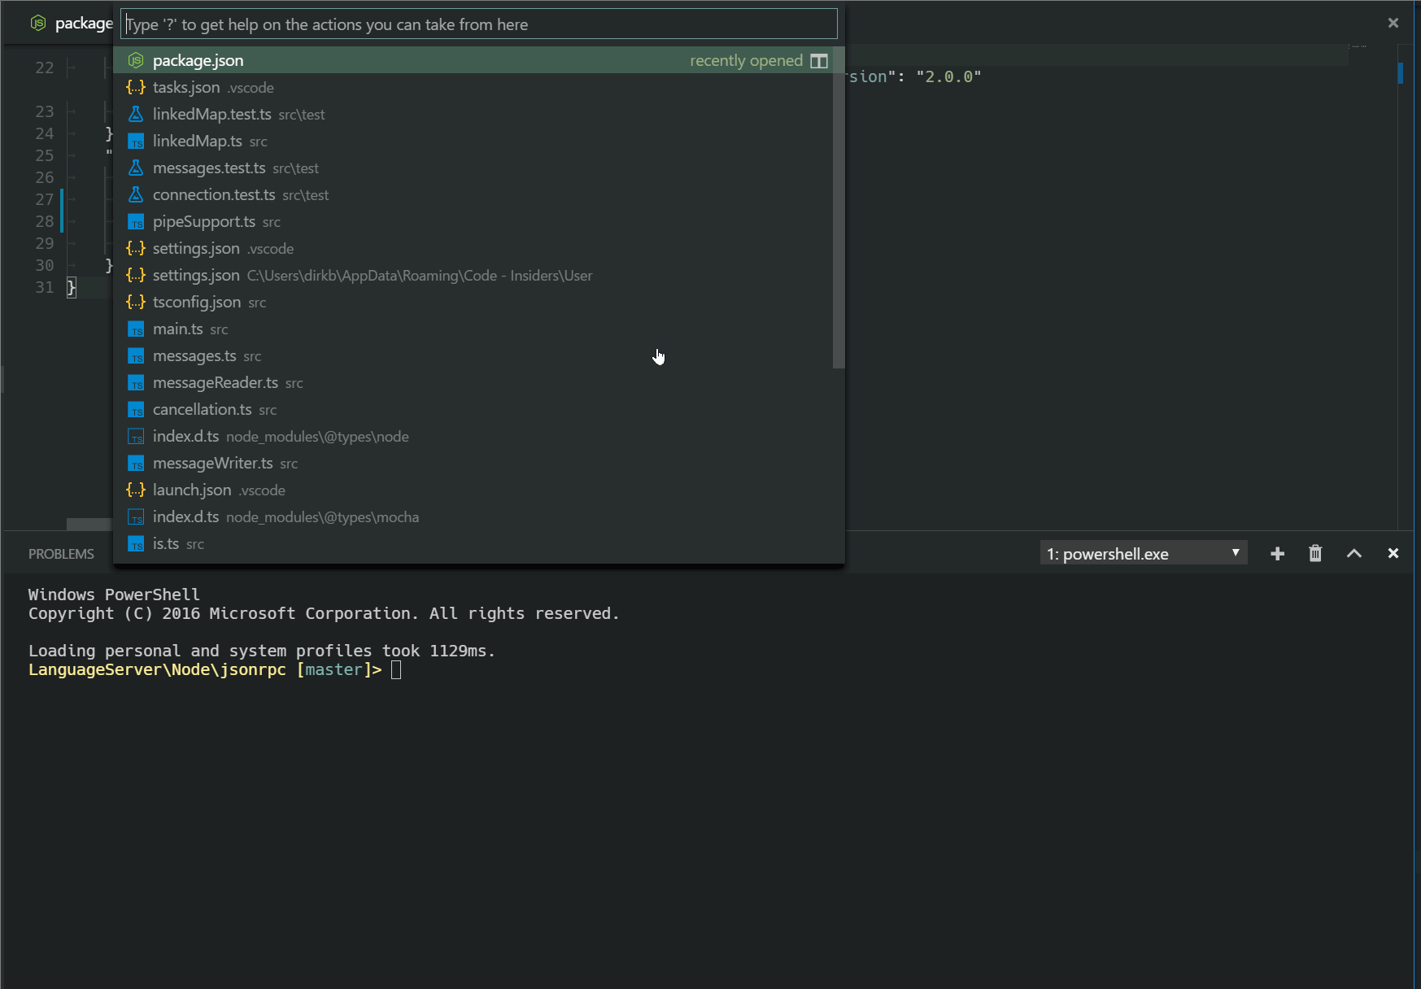Select the beaker icon on connection.test.ts
Image resolution: width=1421 pixels, height=989 pixels.
(x=135, y=194)
